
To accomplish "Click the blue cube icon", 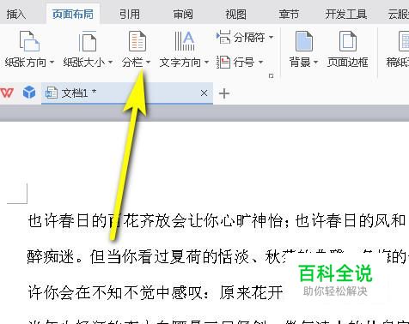I will pos(29,93).
